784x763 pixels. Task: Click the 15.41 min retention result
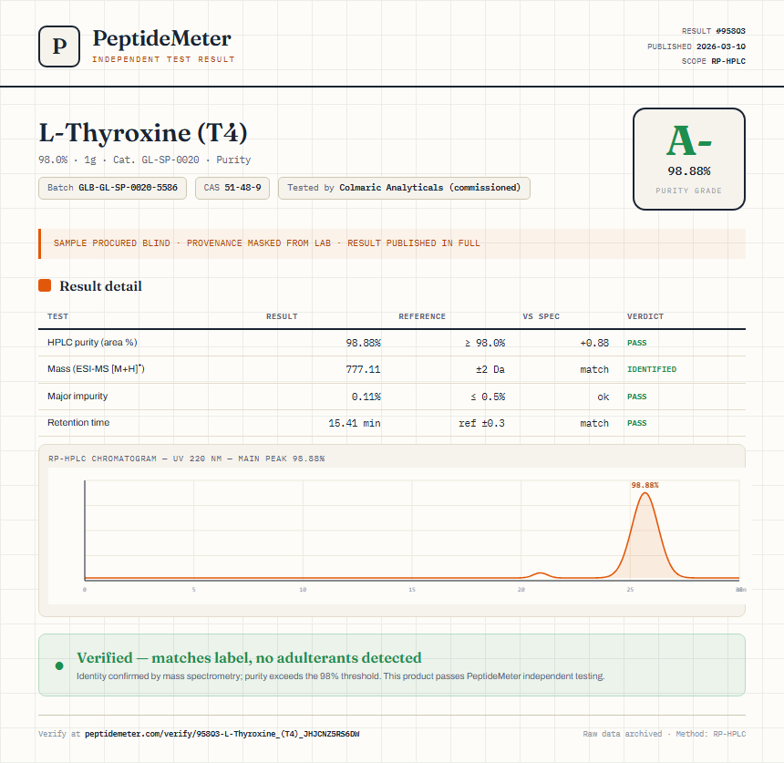click(354, 423)
